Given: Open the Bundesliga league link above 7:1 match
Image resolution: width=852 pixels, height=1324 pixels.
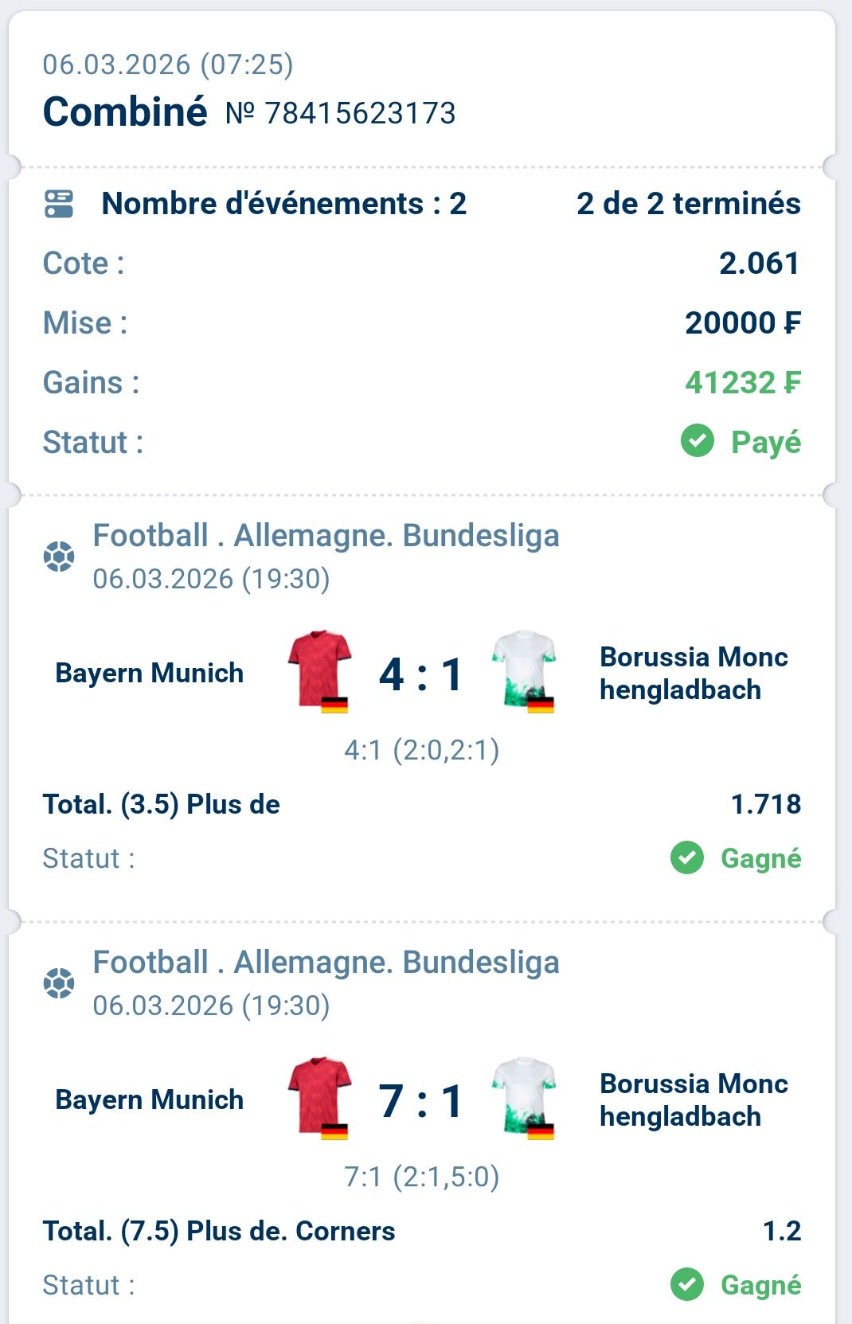Looking at the screenshot, I should 326,963.
